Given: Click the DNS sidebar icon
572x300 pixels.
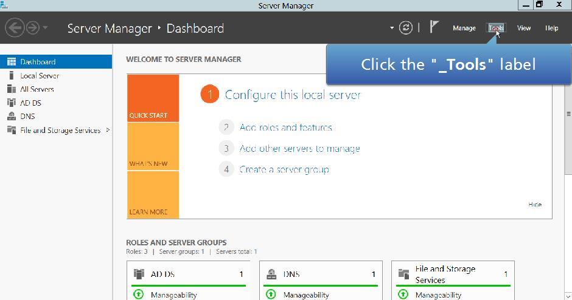Looking at the screenshot, I should (12, 116).
